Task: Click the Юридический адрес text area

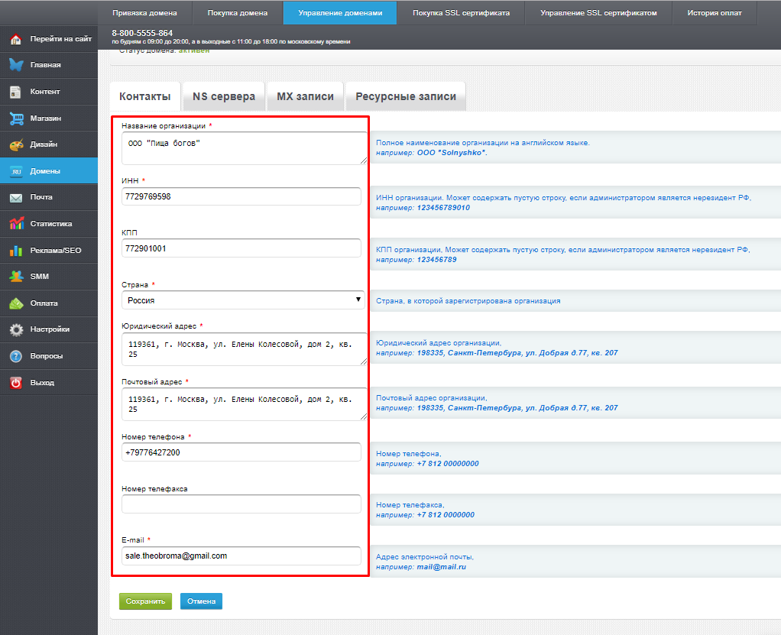Action: [244, 349]
